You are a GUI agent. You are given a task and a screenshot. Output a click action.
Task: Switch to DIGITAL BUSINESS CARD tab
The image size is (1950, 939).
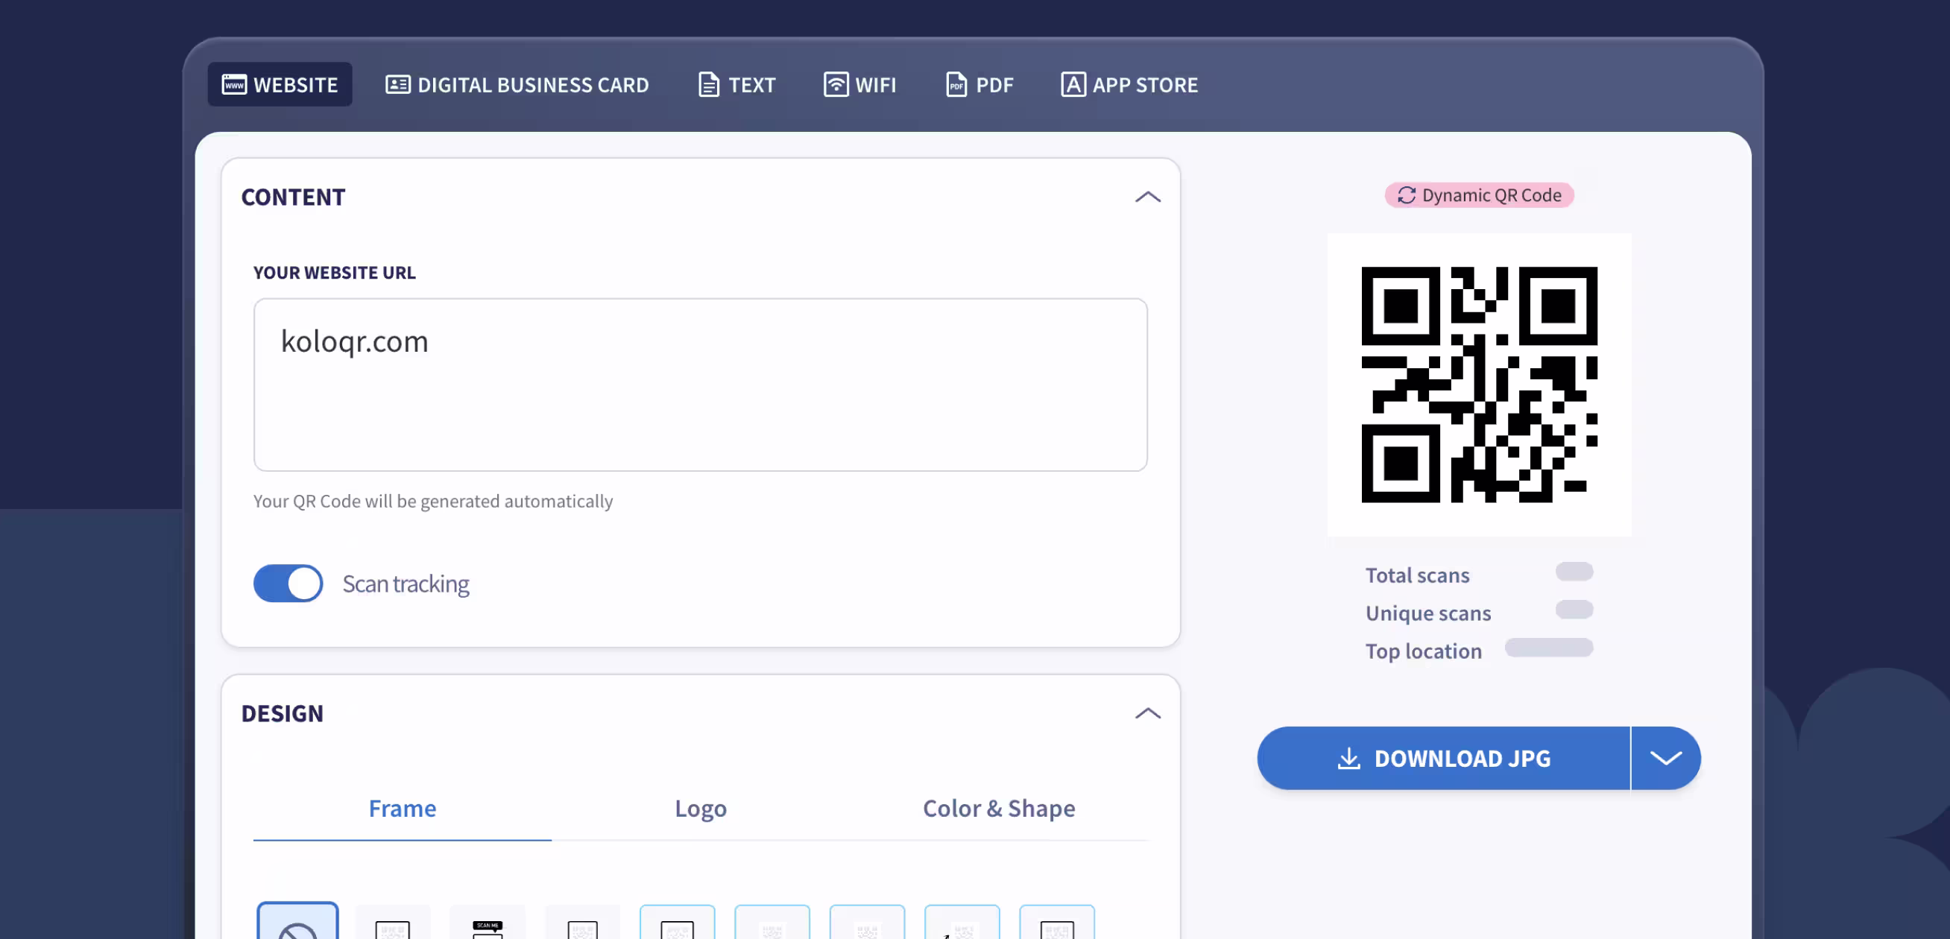[x=517, y=84]
